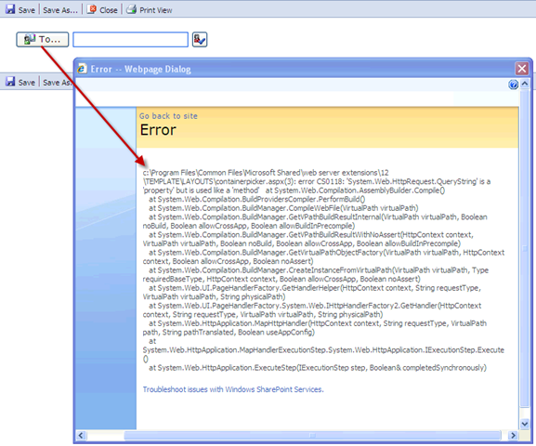Screen dimensions: 536x446
Task: Click the horizontal scrollbar right arrow
Action: click(x=513, y=436)
